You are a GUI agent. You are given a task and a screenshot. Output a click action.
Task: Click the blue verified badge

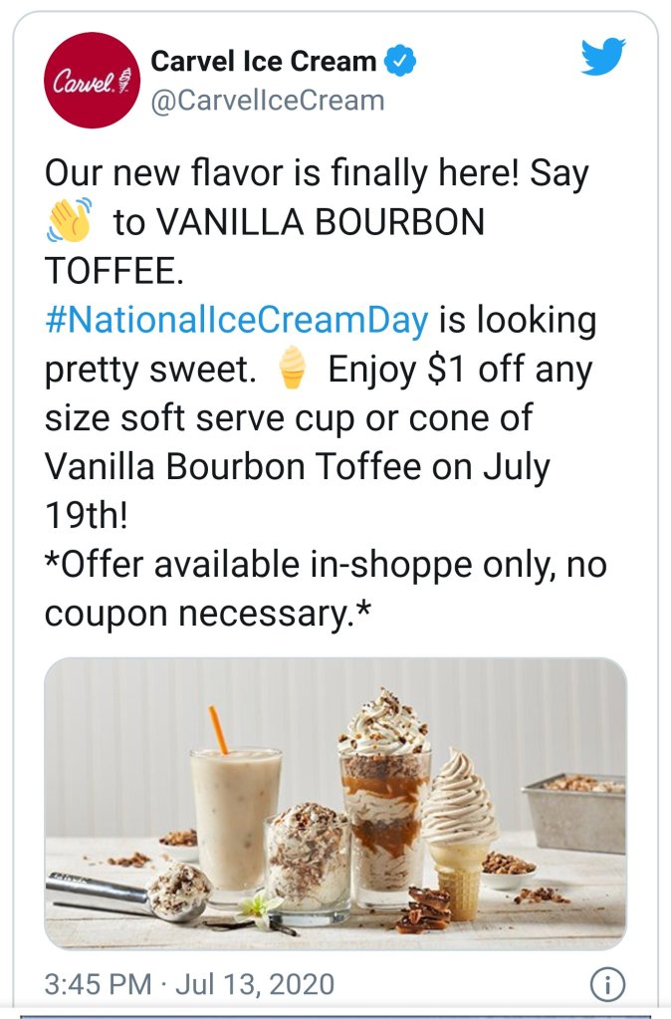point(400,62)
